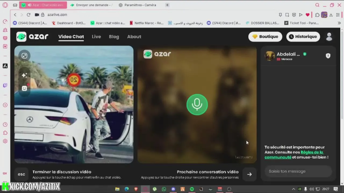Open the Ticket Tool bookmark
The image size is (344, 193).
pyautogui.click(x=302, y=23)
